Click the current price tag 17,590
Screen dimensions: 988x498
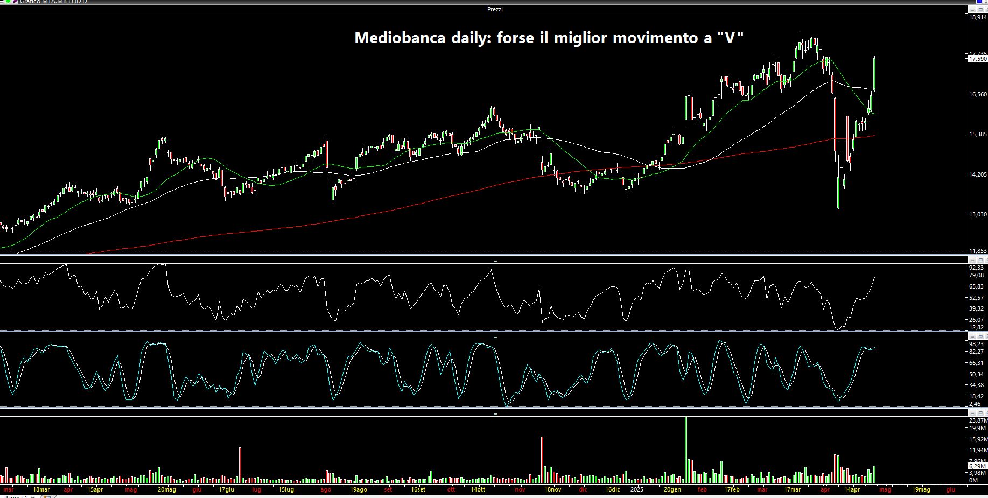pos(977,59)
